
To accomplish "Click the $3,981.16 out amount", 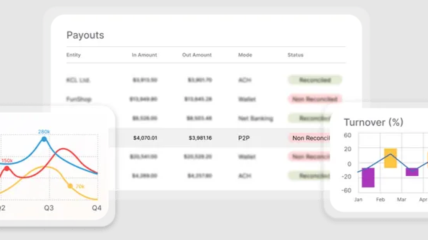I will pos(200,138).
